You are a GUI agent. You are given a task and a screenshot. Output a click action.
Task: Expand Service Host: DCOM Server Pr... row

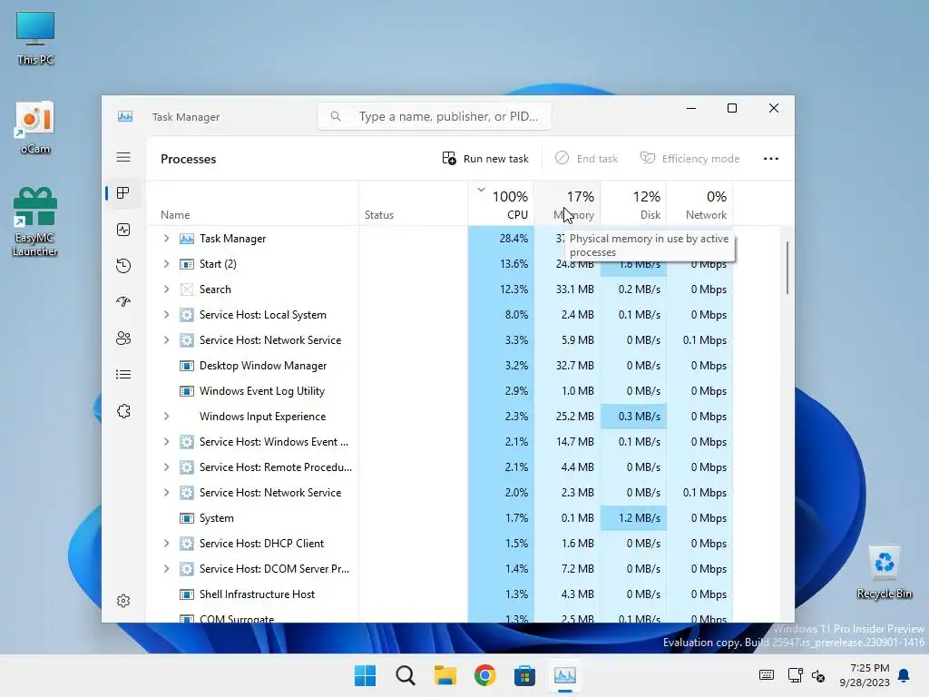[x=167, y=568]
